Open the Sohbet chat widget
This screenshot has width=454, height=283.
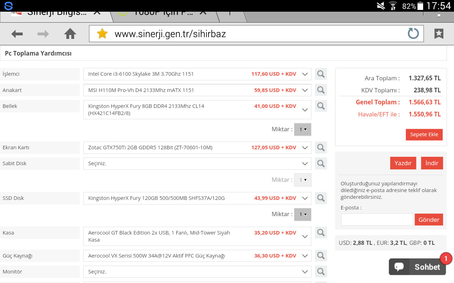point(417,267)
